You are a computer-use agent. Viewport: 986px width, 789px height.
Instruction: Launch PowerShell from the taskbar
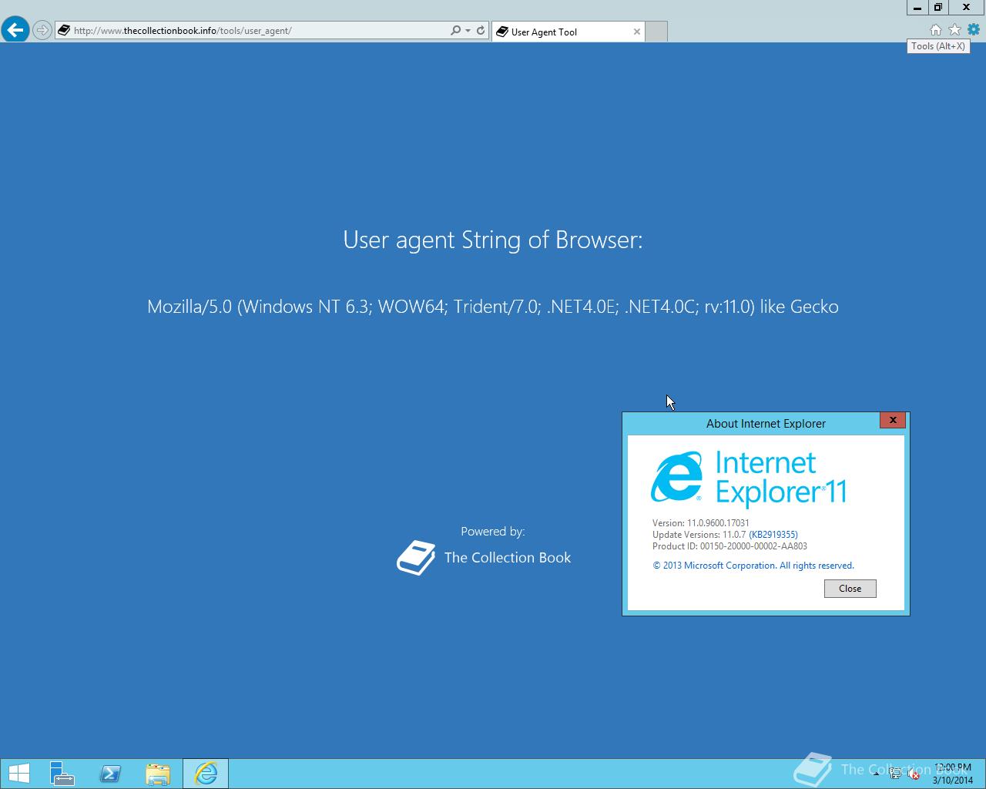tap(110, 774)
